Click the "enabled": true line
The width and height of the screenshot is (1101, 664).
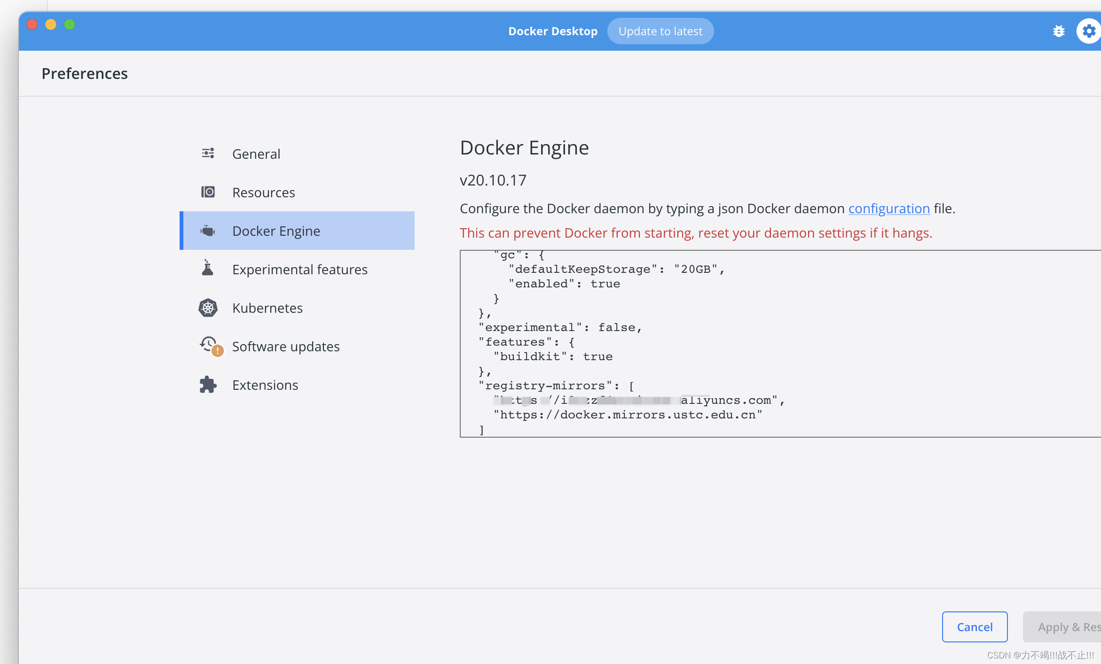click(564, 284)
